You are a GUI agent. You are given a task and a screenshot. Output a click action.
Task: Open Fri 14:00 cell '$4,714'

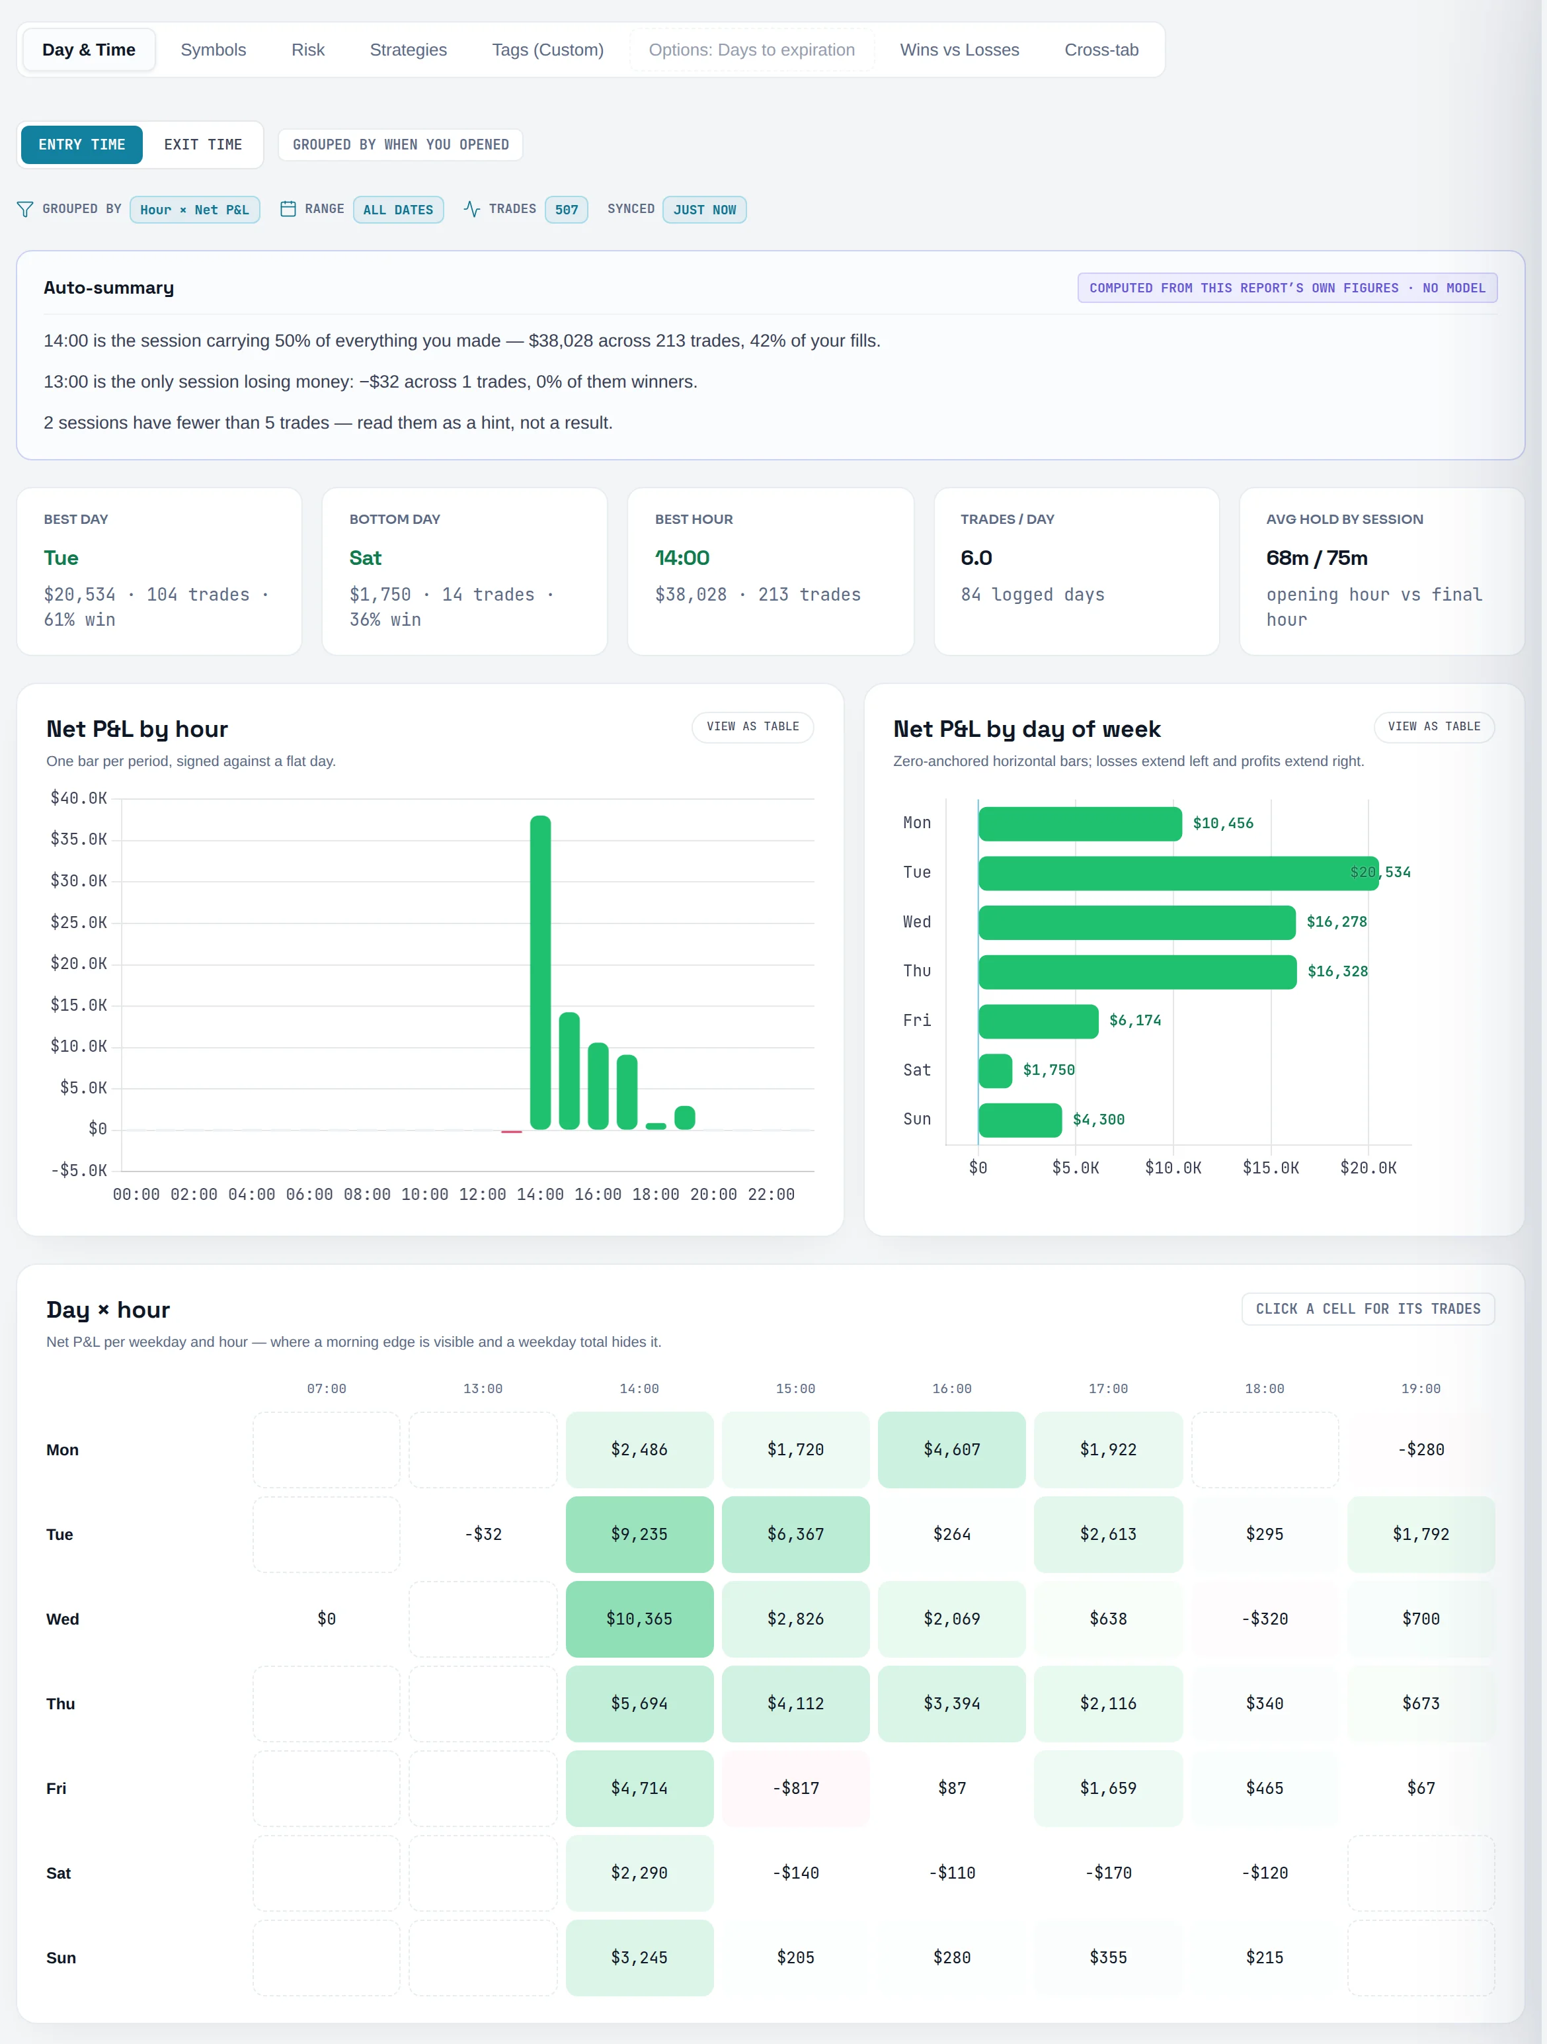639,1789
